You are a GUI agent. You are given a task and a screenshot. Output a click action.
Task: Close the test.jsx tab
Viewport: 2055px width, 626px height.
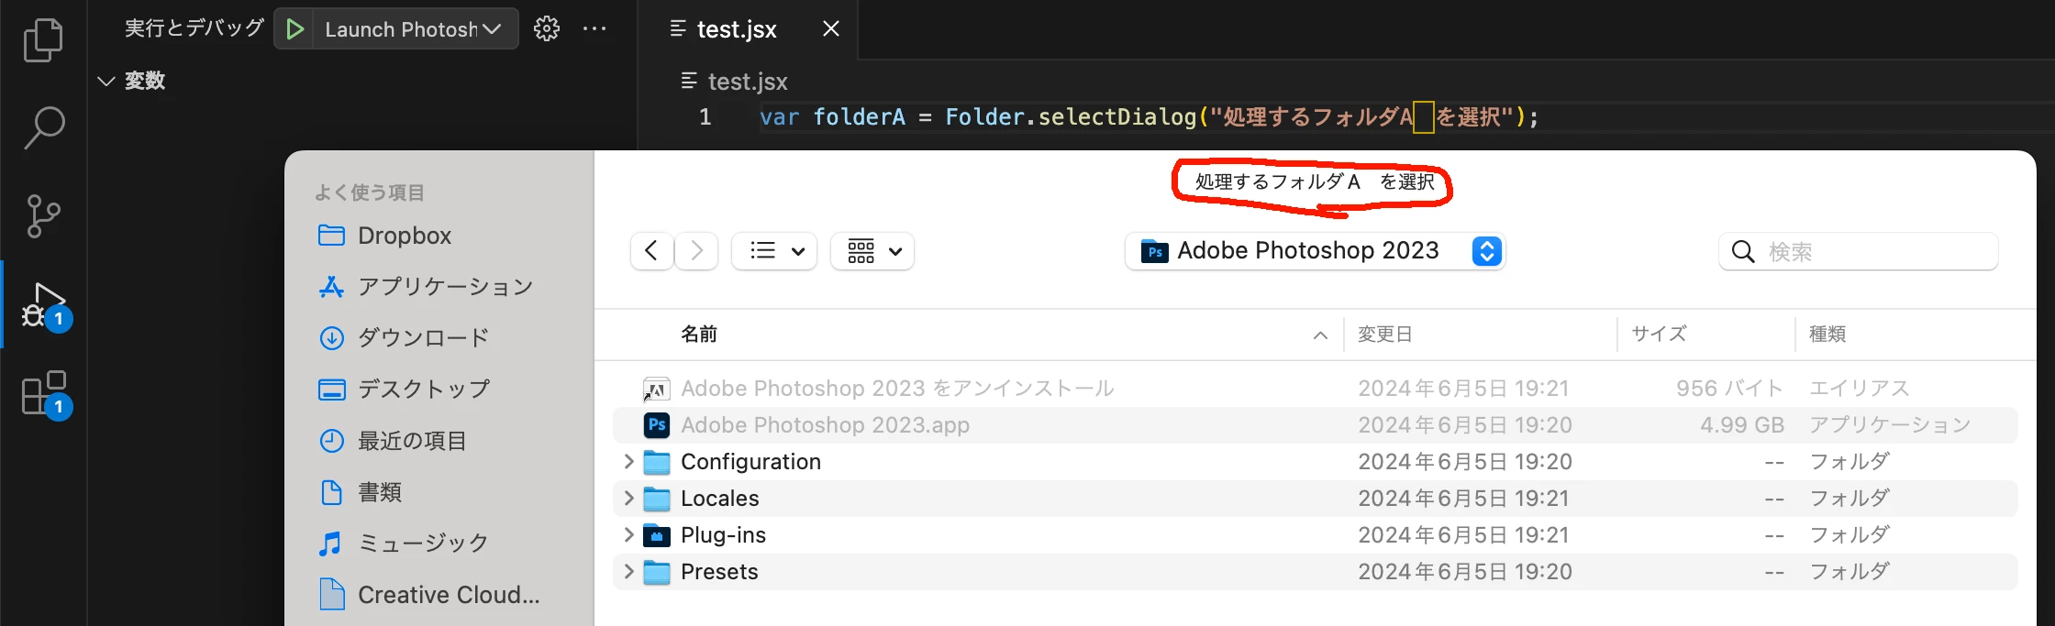pyautogui.click(x=831, y=29)
